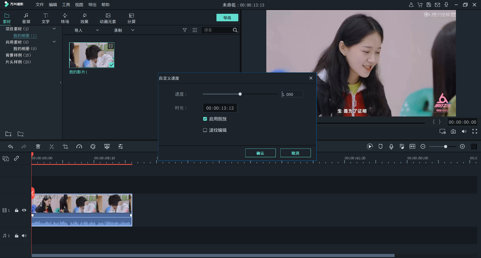Open the speed adjustment tool
Viewport: 481px width, 258px height.
[79, 147]
